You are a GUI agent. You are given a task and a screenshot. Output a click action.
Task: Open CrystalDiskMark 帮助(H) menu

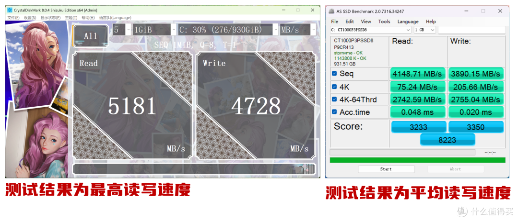[x=88, y=17]
